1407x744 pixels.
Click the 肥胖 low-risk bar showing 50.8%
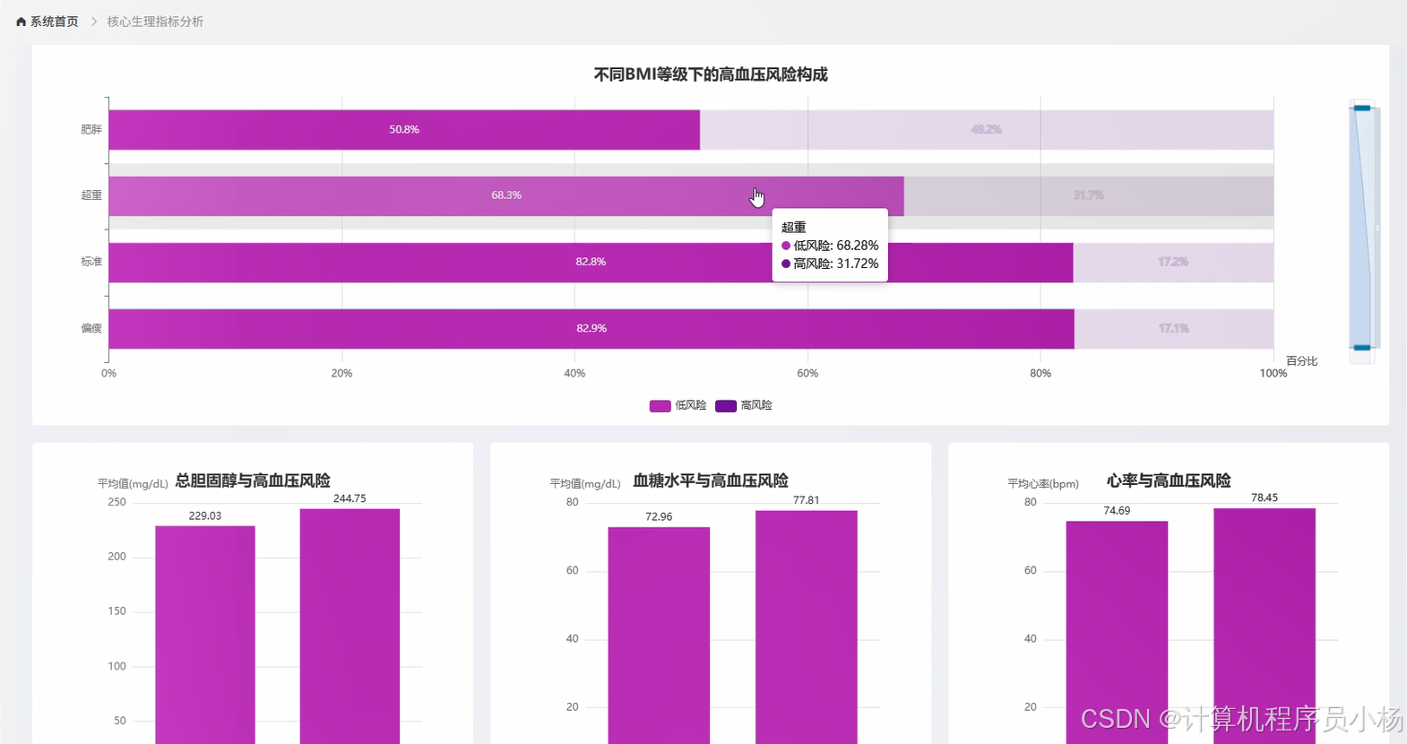coord(404,130)
